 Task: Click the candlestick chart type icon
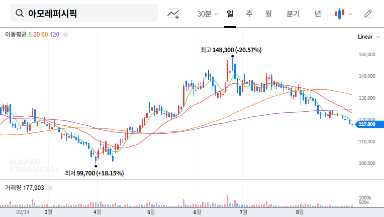point(339,14)
